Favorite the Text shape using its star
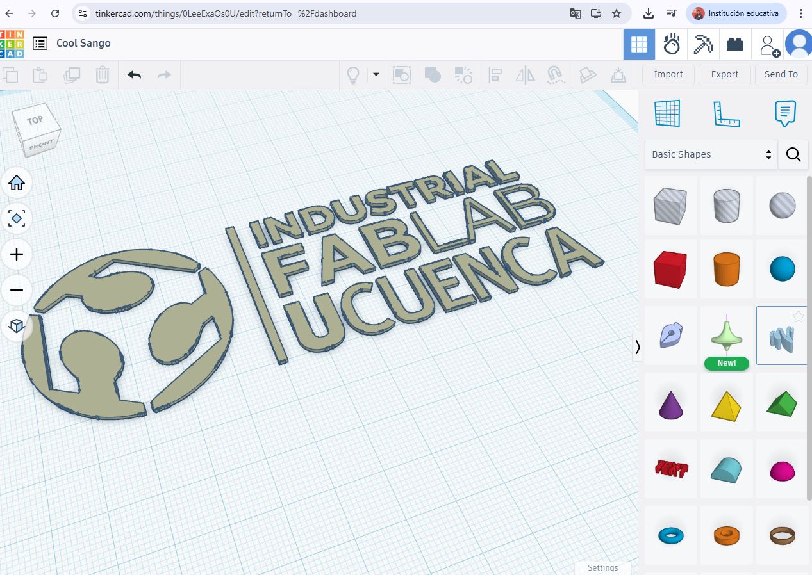Image resolution: width=812 pixels, height=575 pixels. [798, 316]
